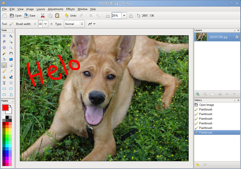
Task: Click the zoom out minus button
Action: tap(108, 16)
